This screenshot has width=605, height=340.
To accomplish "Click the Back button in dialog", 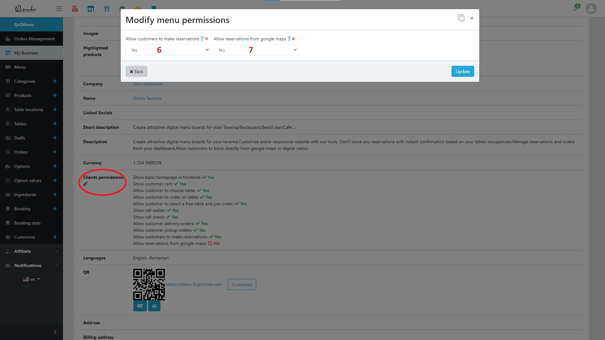I will point(137,71).
